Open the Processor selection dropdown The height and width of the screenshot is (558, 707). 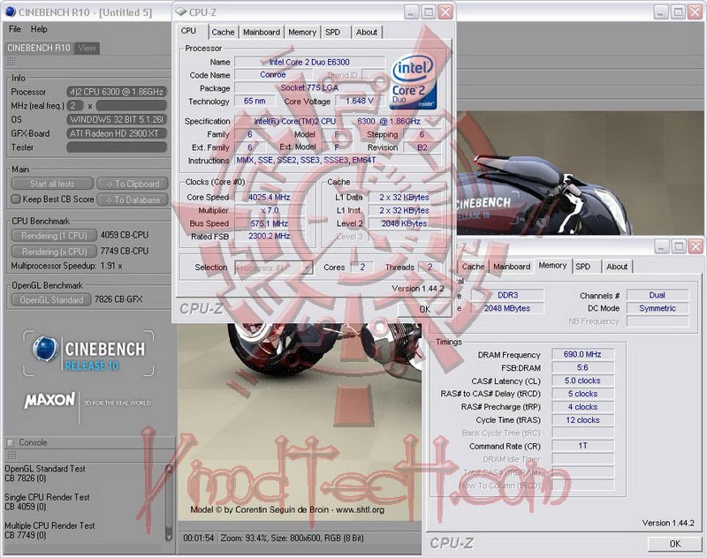pyautogui.click(x=274, y=268)
